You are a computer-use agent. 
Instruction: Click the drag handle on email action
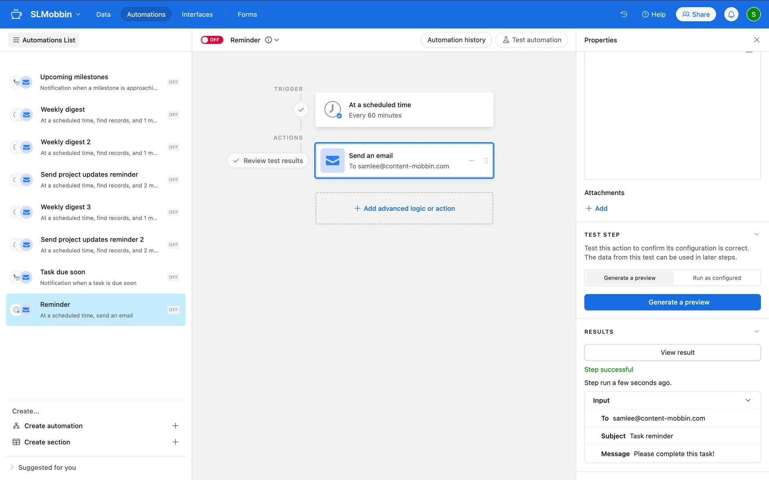point(486,160)
